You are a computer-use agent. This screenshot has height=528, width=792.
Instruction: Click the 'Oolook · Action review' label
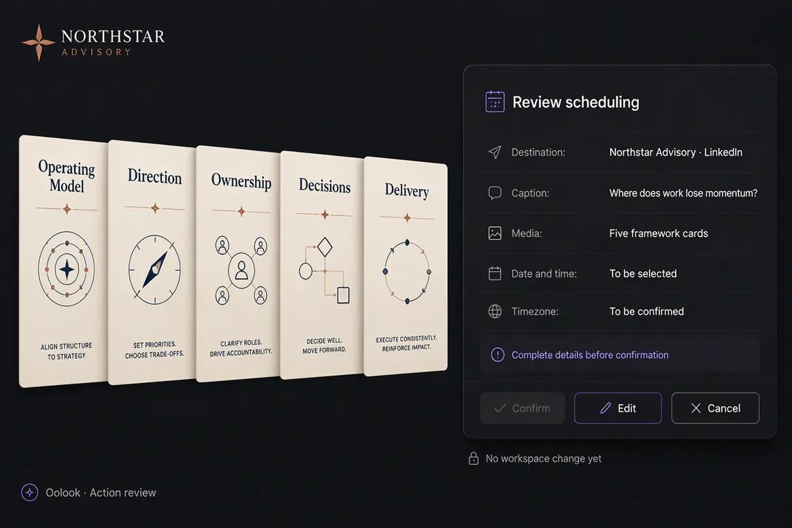[101, 493]
